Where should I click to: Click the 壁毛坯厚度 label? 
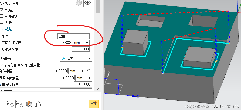pos(10,49)
